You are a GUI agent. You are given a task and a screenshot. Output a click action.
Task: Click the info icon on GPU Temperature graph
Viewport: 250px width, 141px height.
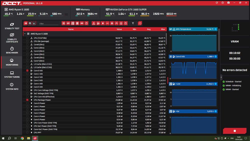[215, 29]
